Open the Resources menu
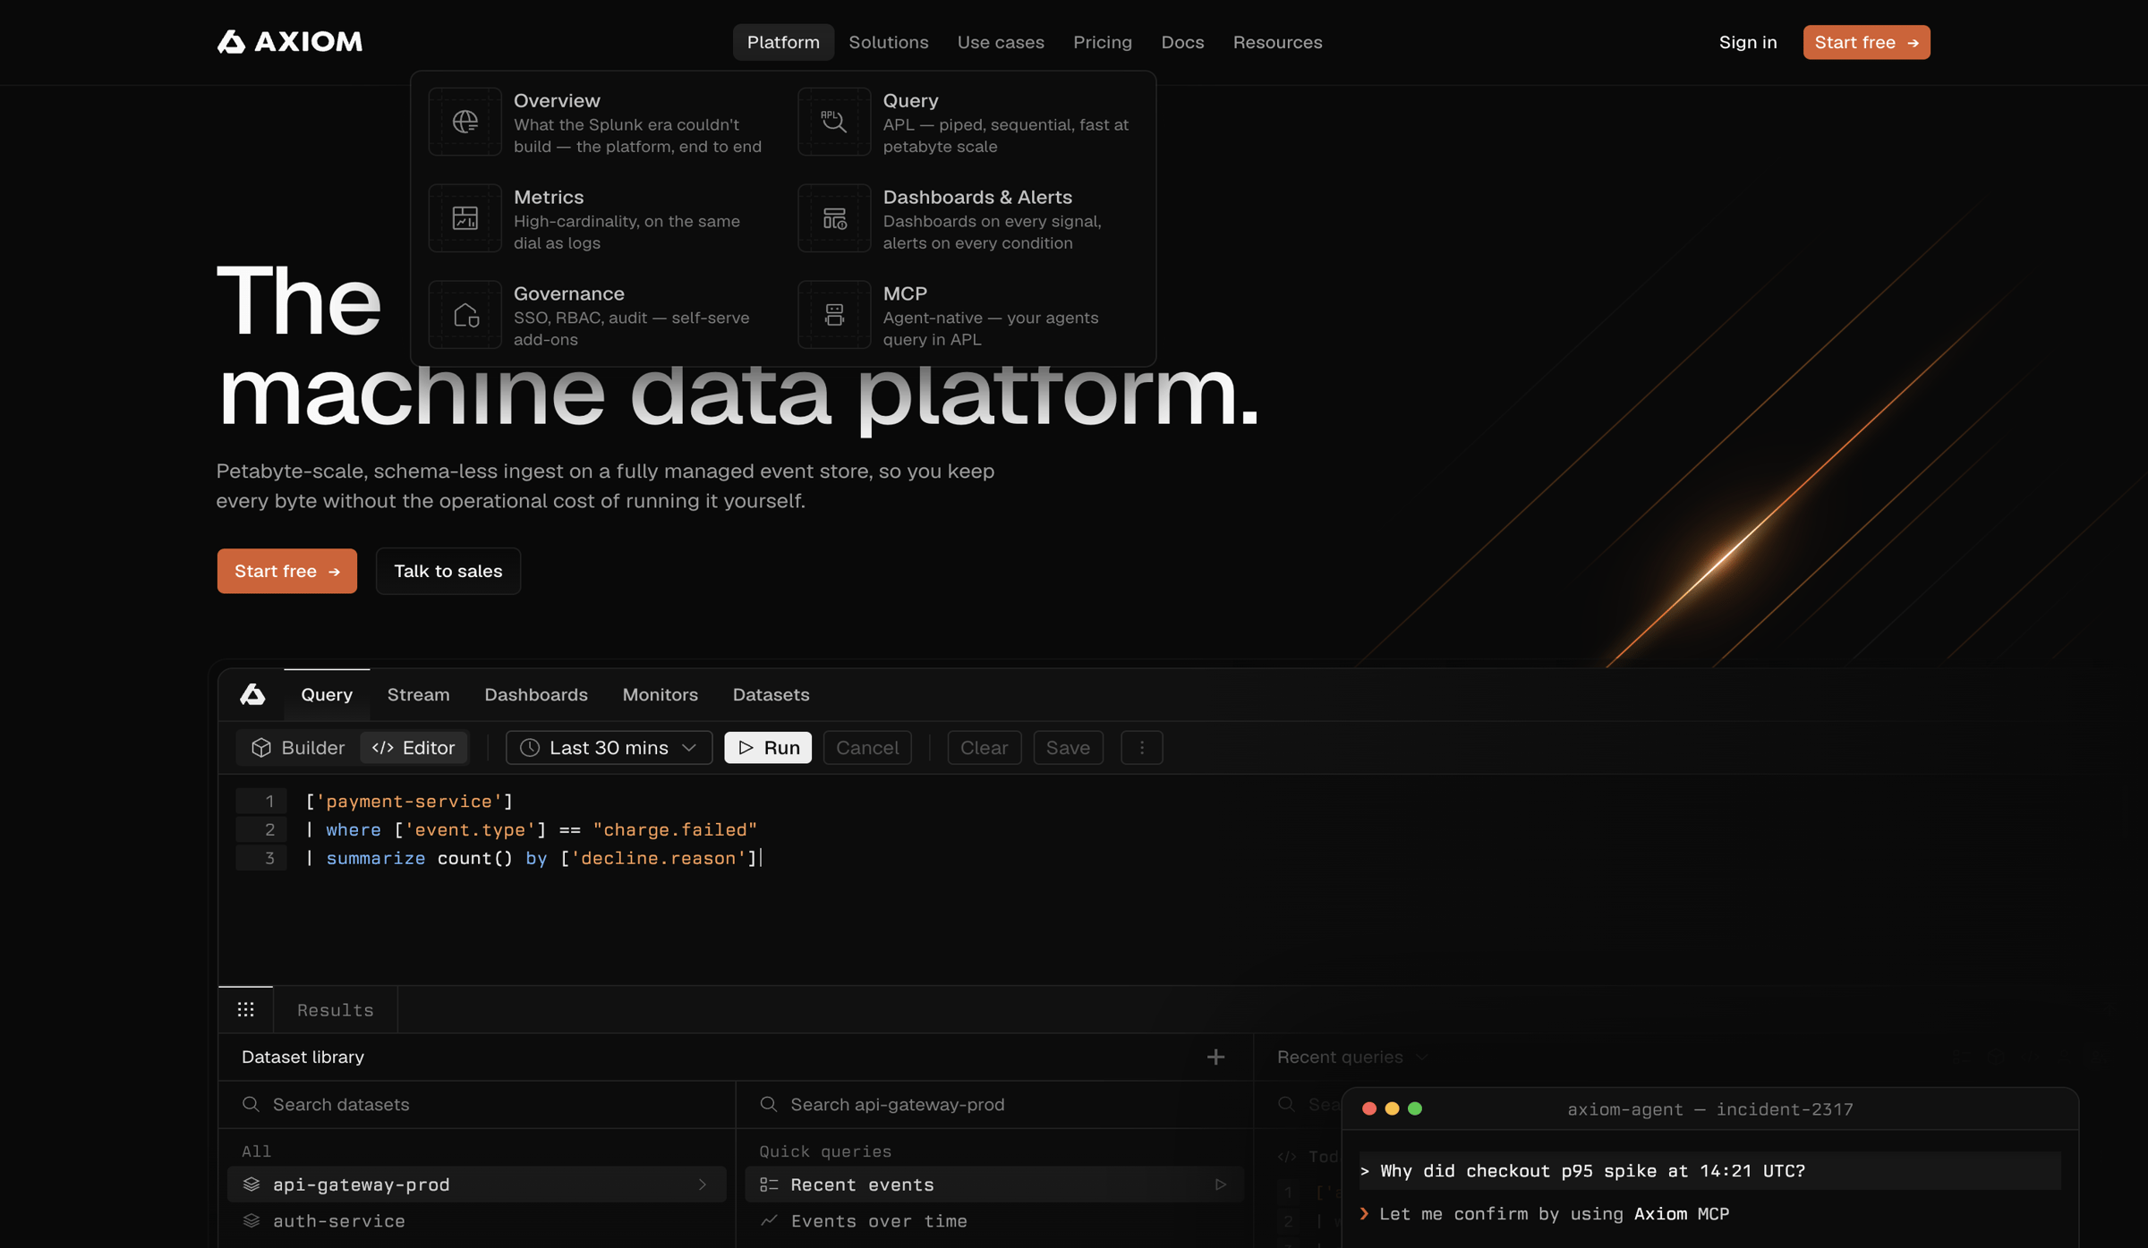The width and height of the screenshot is (2148, 1248). pyautogui.click(x=1277, y=42)
